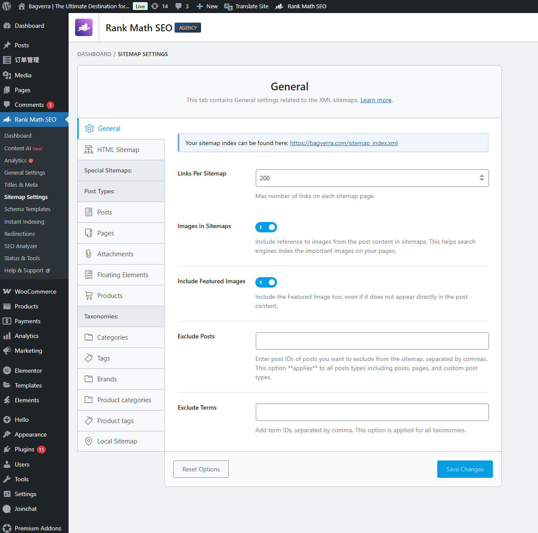This screenshot has height=533, width=538.
Task: Open the Attachments sitemap section
Action: pyautogui.click(x=89, y=254)
